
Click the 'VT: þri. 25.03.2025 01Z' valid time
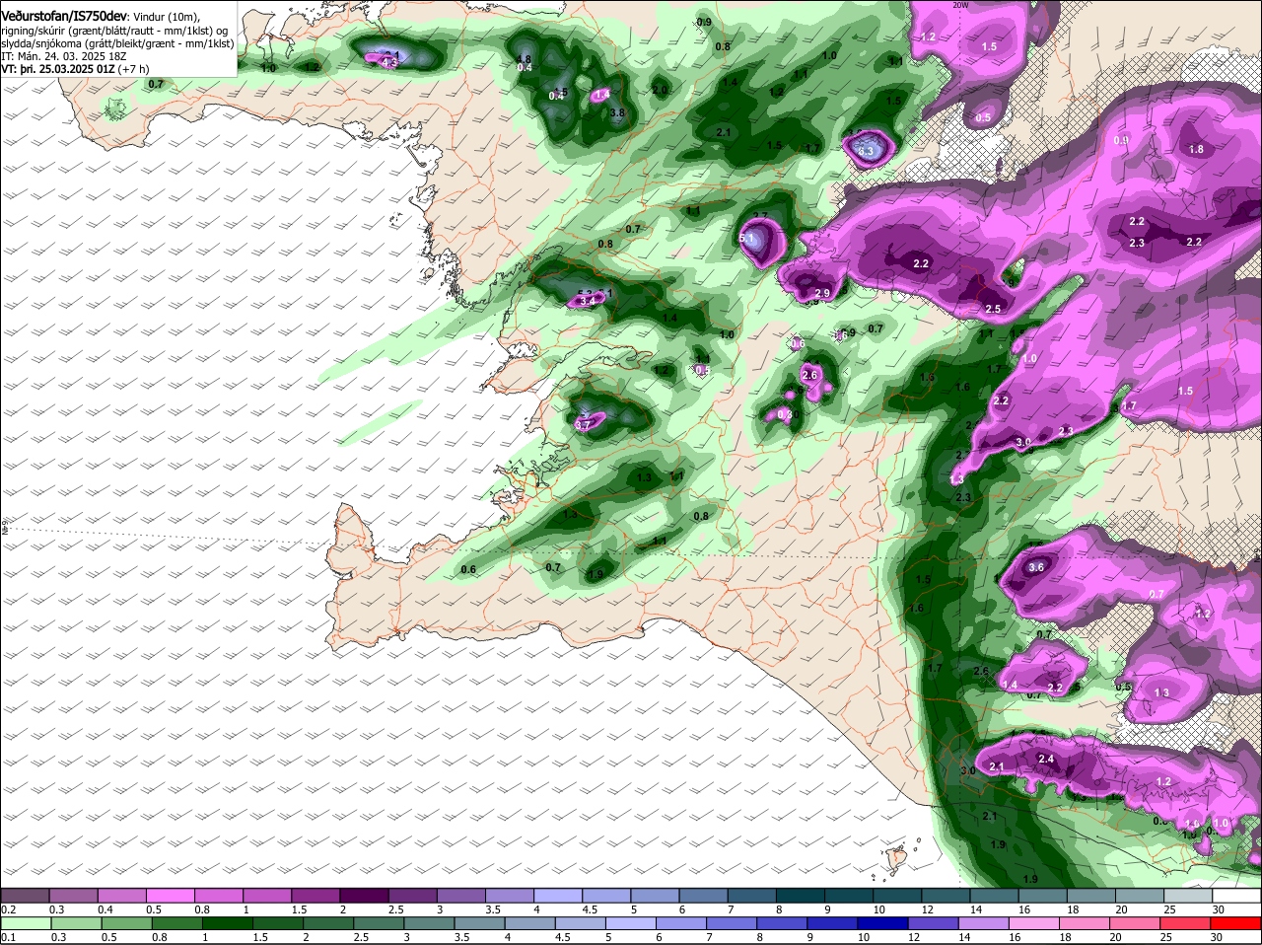pos(57,69)
